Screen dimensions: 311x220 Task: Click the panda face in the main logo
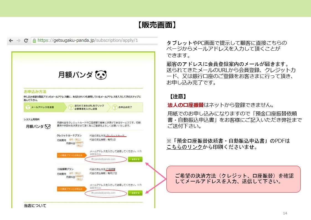click(x=101, y=75)
